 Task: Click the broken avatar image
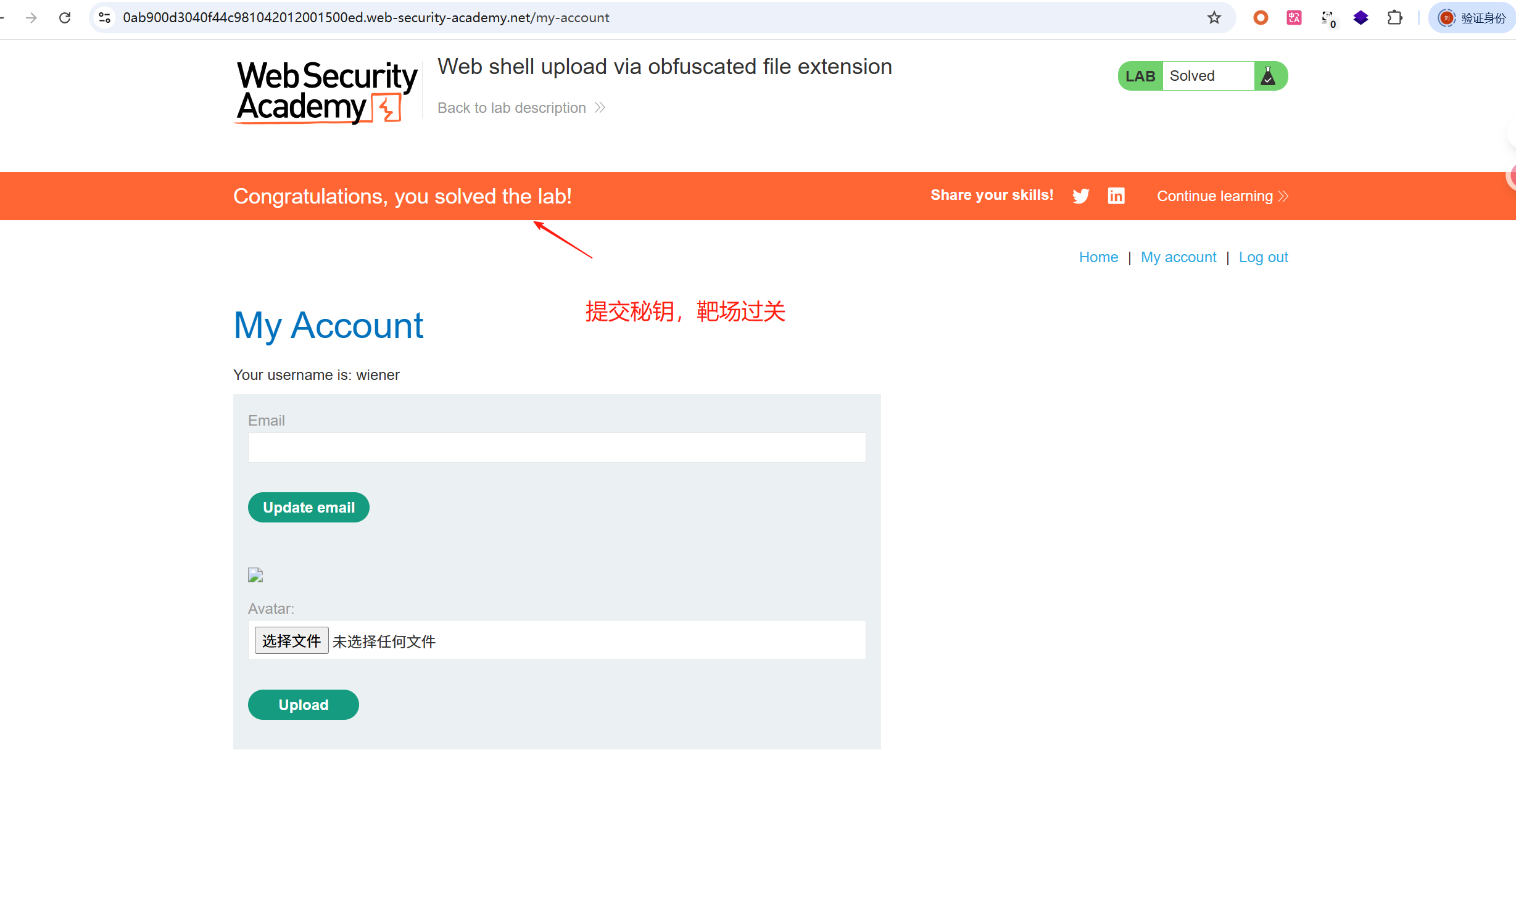255,575
